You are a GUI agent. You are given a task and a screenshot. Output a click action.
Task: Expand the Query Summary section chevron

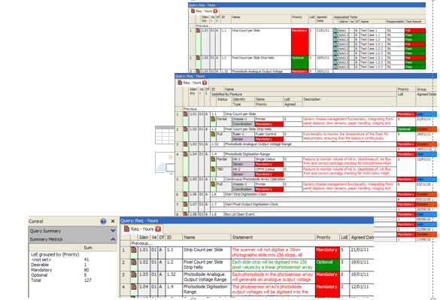pos(113,231)
